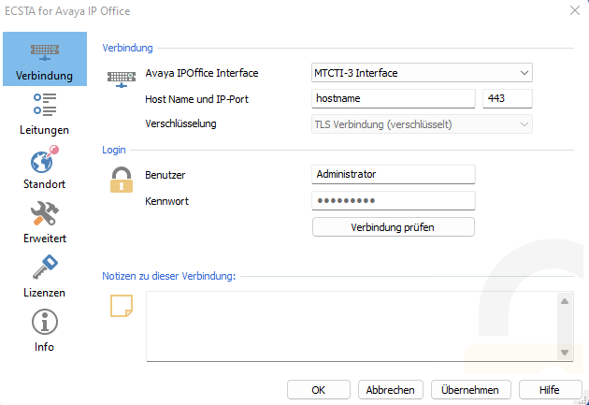
Task: Click the notes scrollbar down arrow
Action: click(565, 352)
